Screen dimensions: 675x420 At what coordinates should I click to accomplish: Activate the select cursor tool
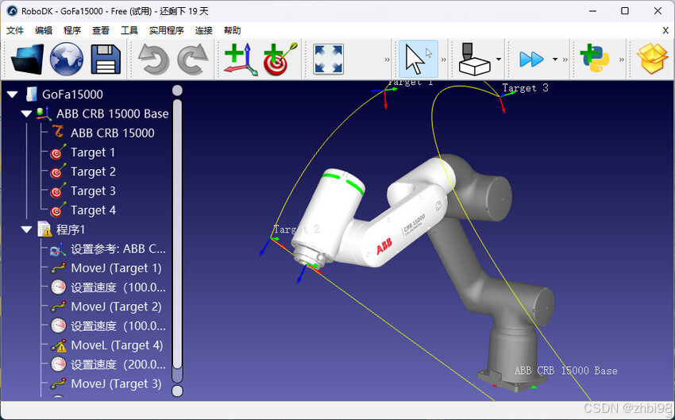418,59
